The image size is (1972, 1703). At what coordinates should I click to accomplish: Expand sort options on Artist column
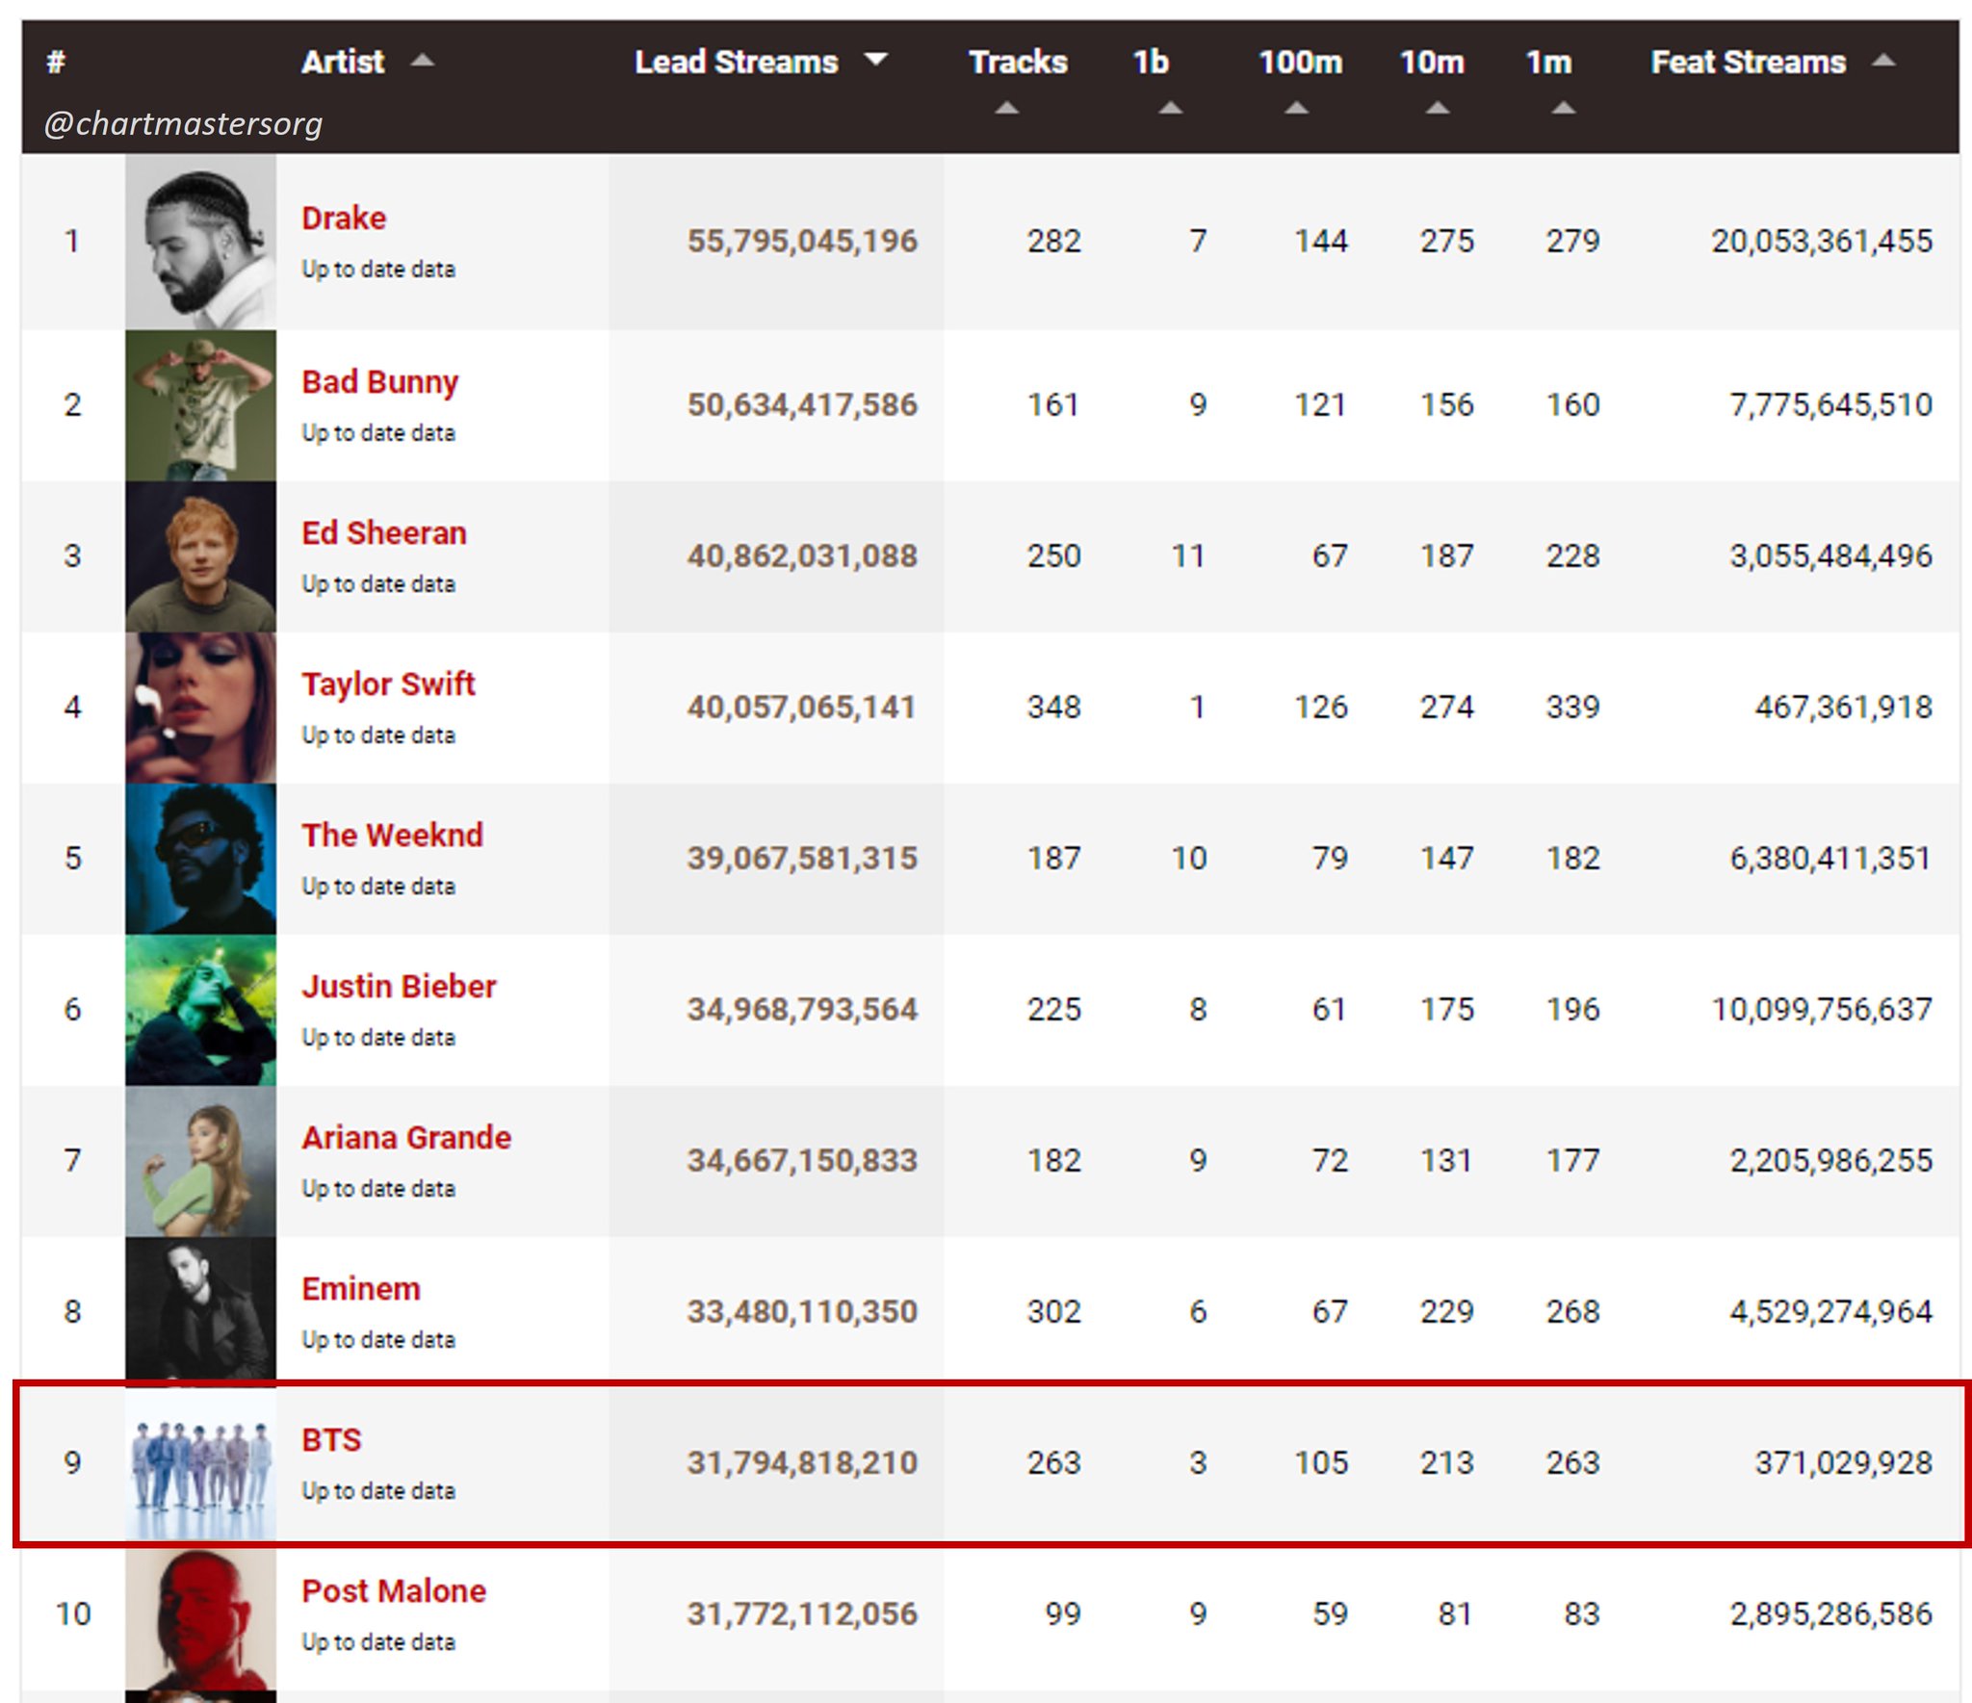[x=424, y=61]
